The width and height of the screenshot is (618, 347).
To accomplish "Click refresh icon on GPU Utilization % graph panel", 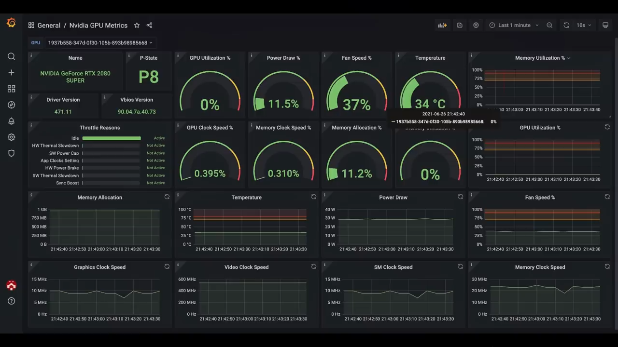I will point(607,127).
